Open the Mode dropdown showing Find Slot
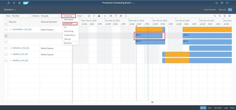The width and height of the screenshot is (236, 110). 21,16
